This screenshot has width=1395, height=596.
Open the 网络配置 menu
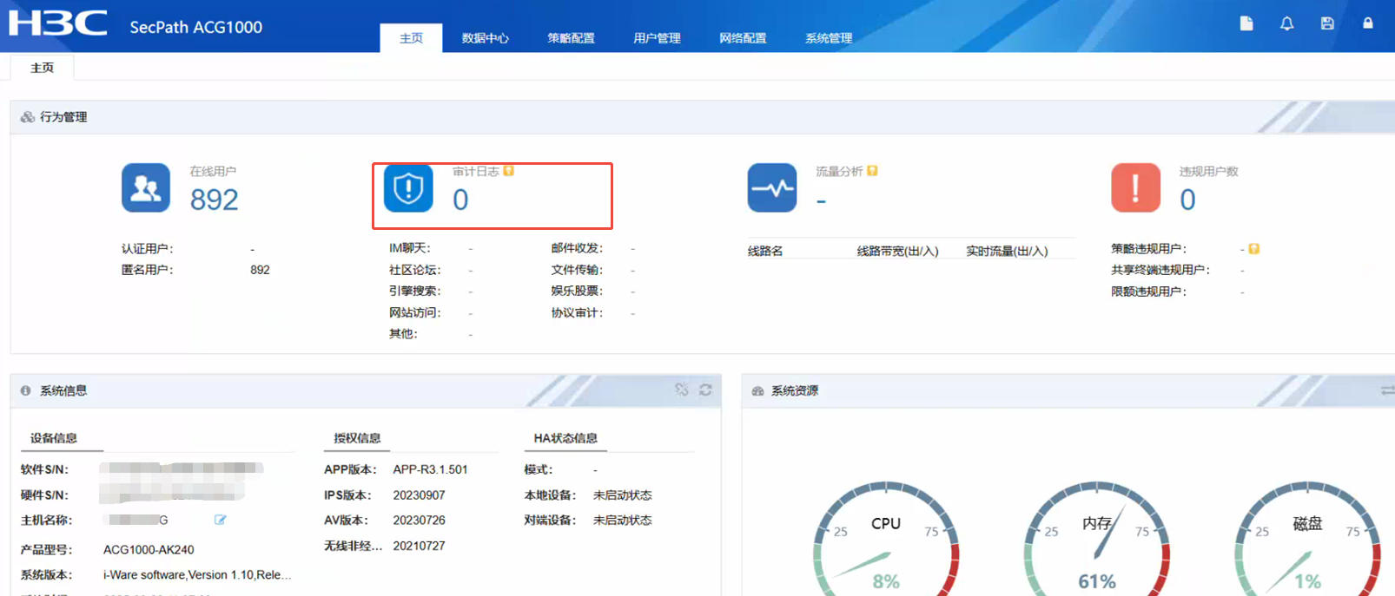[743, 38]
